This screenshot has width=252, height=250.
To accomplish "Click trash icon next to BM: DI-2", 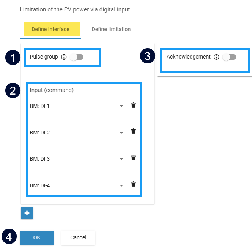I will click(133, 131).
